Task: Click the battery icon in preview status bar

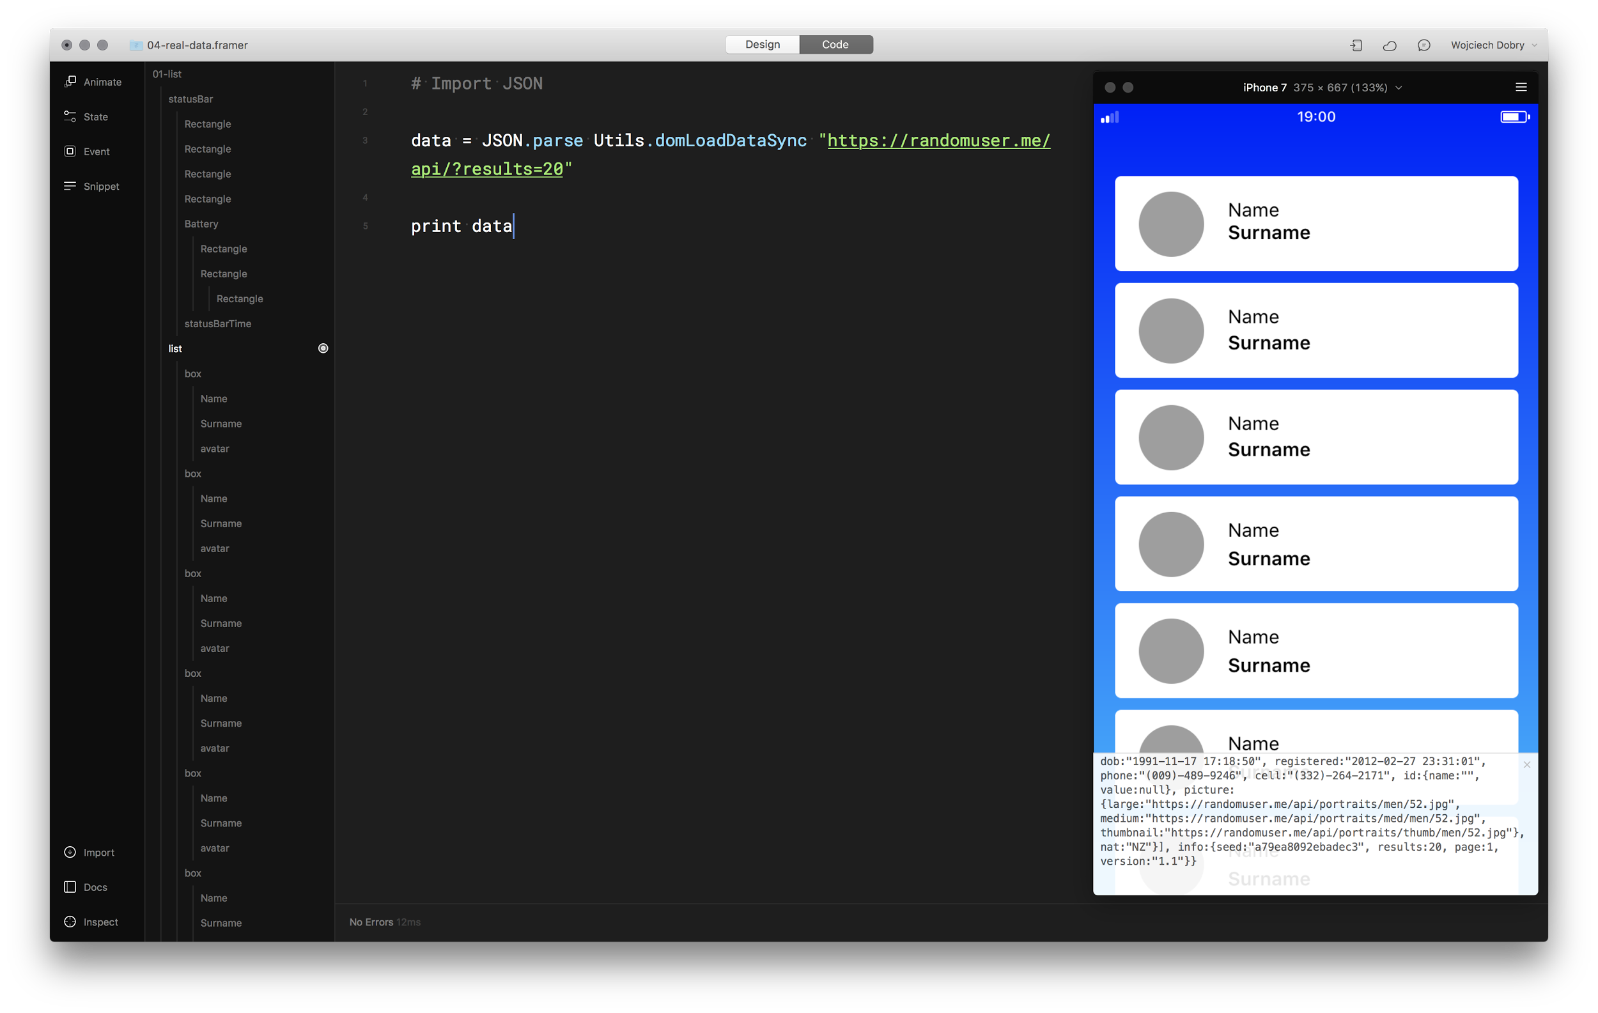Action: click(x=1515, y=117)
